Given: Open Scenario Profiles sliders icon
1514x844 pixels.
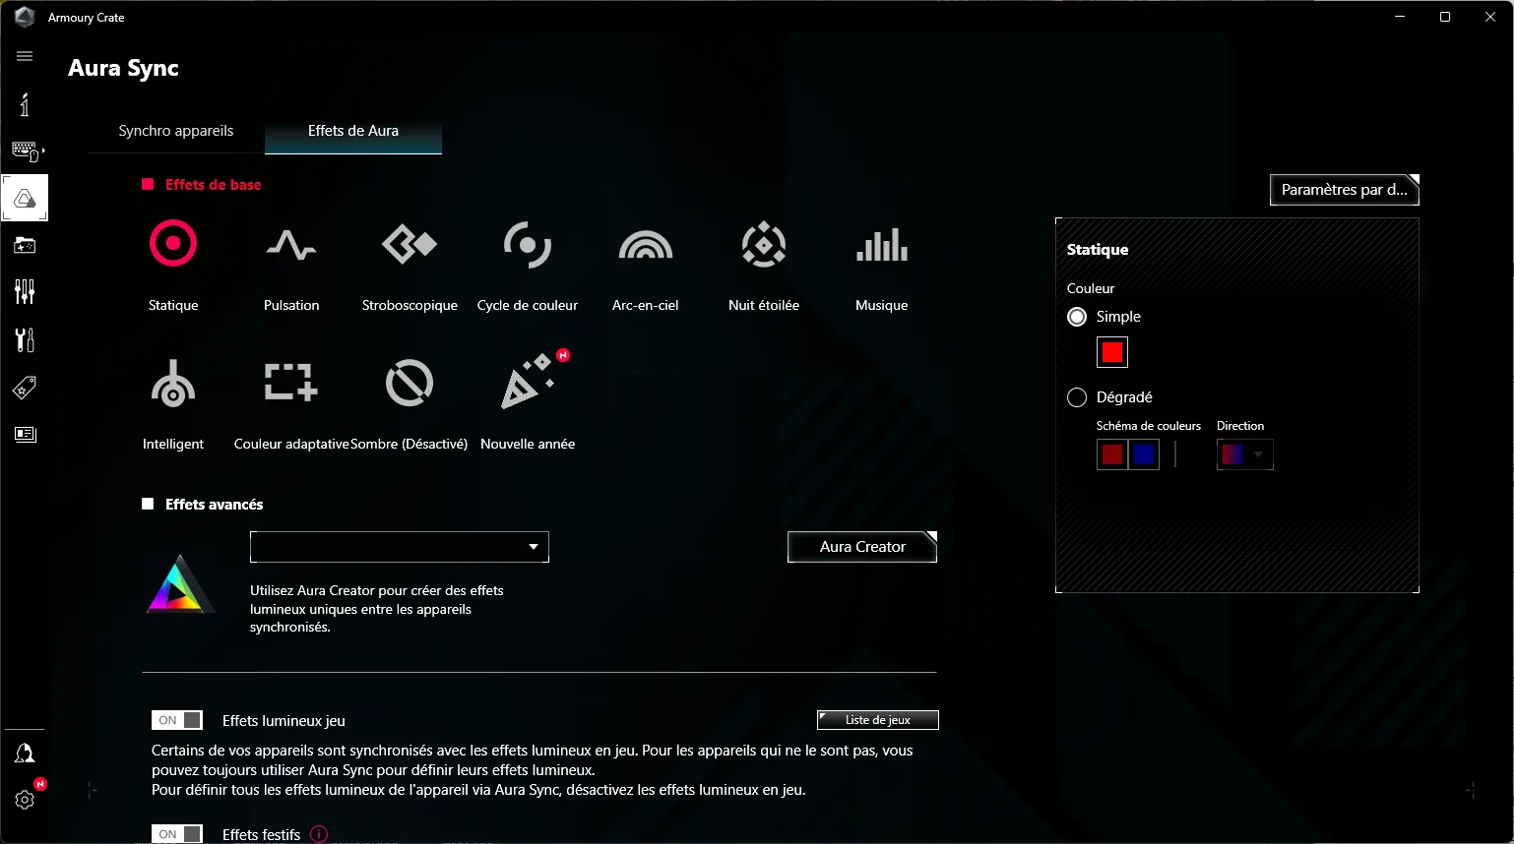Looking at the screenshot, I should click(25, 291).
